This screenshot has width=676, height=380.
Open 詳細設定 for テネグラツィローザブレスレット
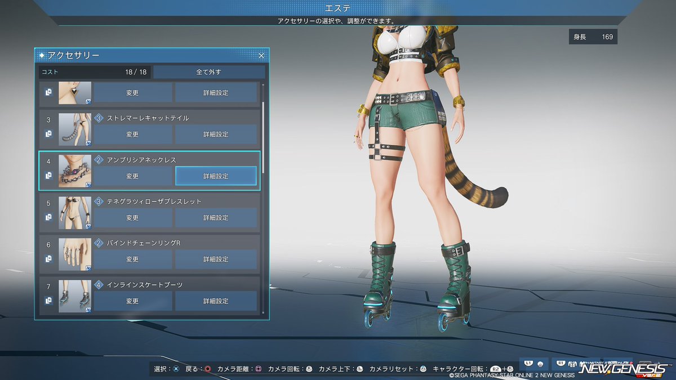tap(216, 217)
